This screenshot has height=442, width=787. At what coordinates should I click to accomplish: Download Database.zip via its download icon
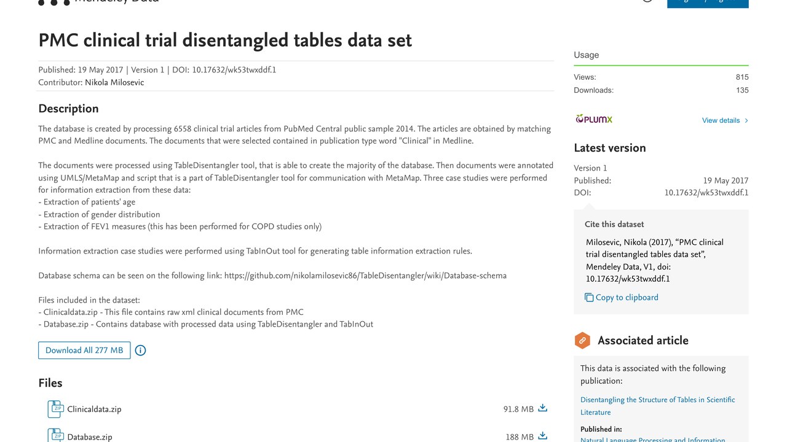pos(542,436)
